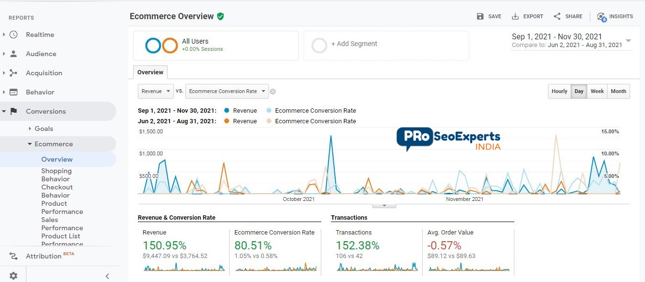Click the All Users segment label

point(195,41)
